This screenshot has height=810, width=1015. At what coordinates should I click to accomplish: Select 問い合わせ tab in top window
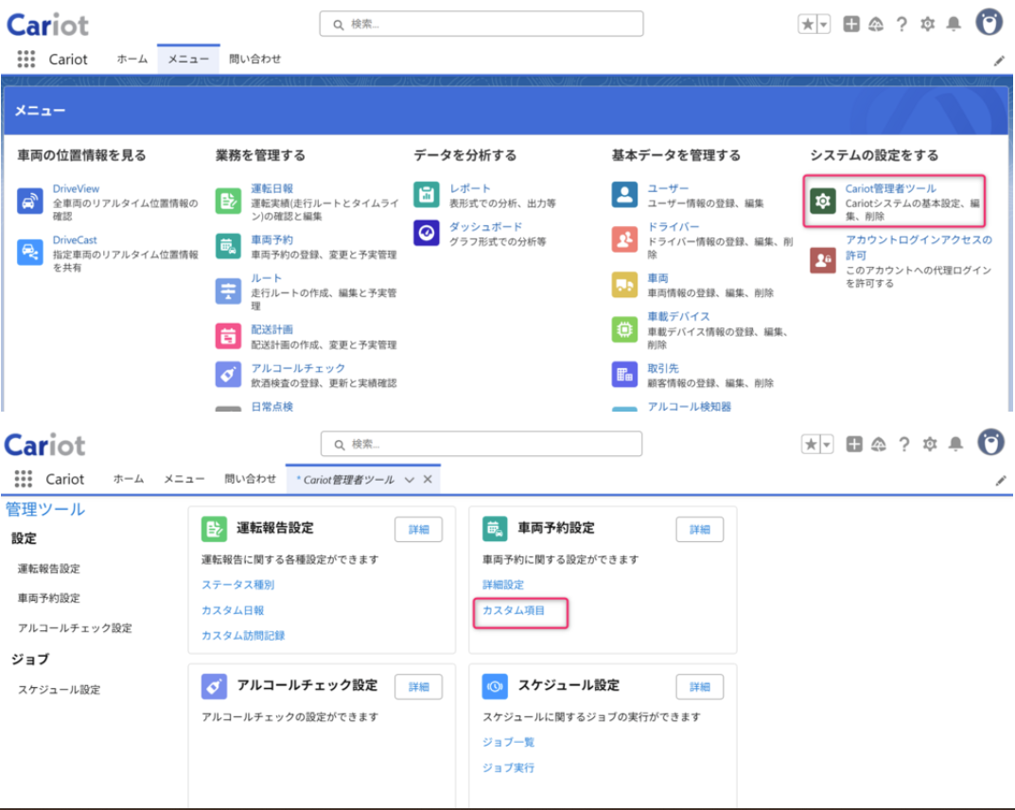pos(255,59)
